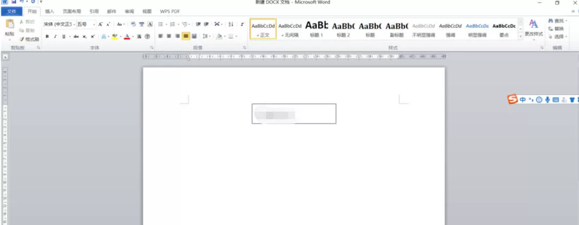Image resolution: width=579 pixels, height=225 pixels.
Task: Click the Cut (剪切) scissors icon
Action: [x=22, y=22]
